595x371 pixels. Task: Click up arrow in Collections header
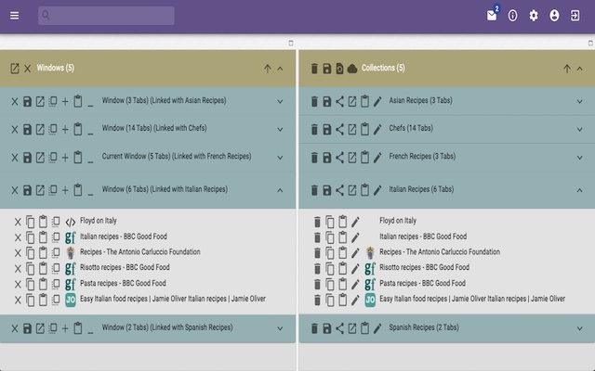point(567,69)
